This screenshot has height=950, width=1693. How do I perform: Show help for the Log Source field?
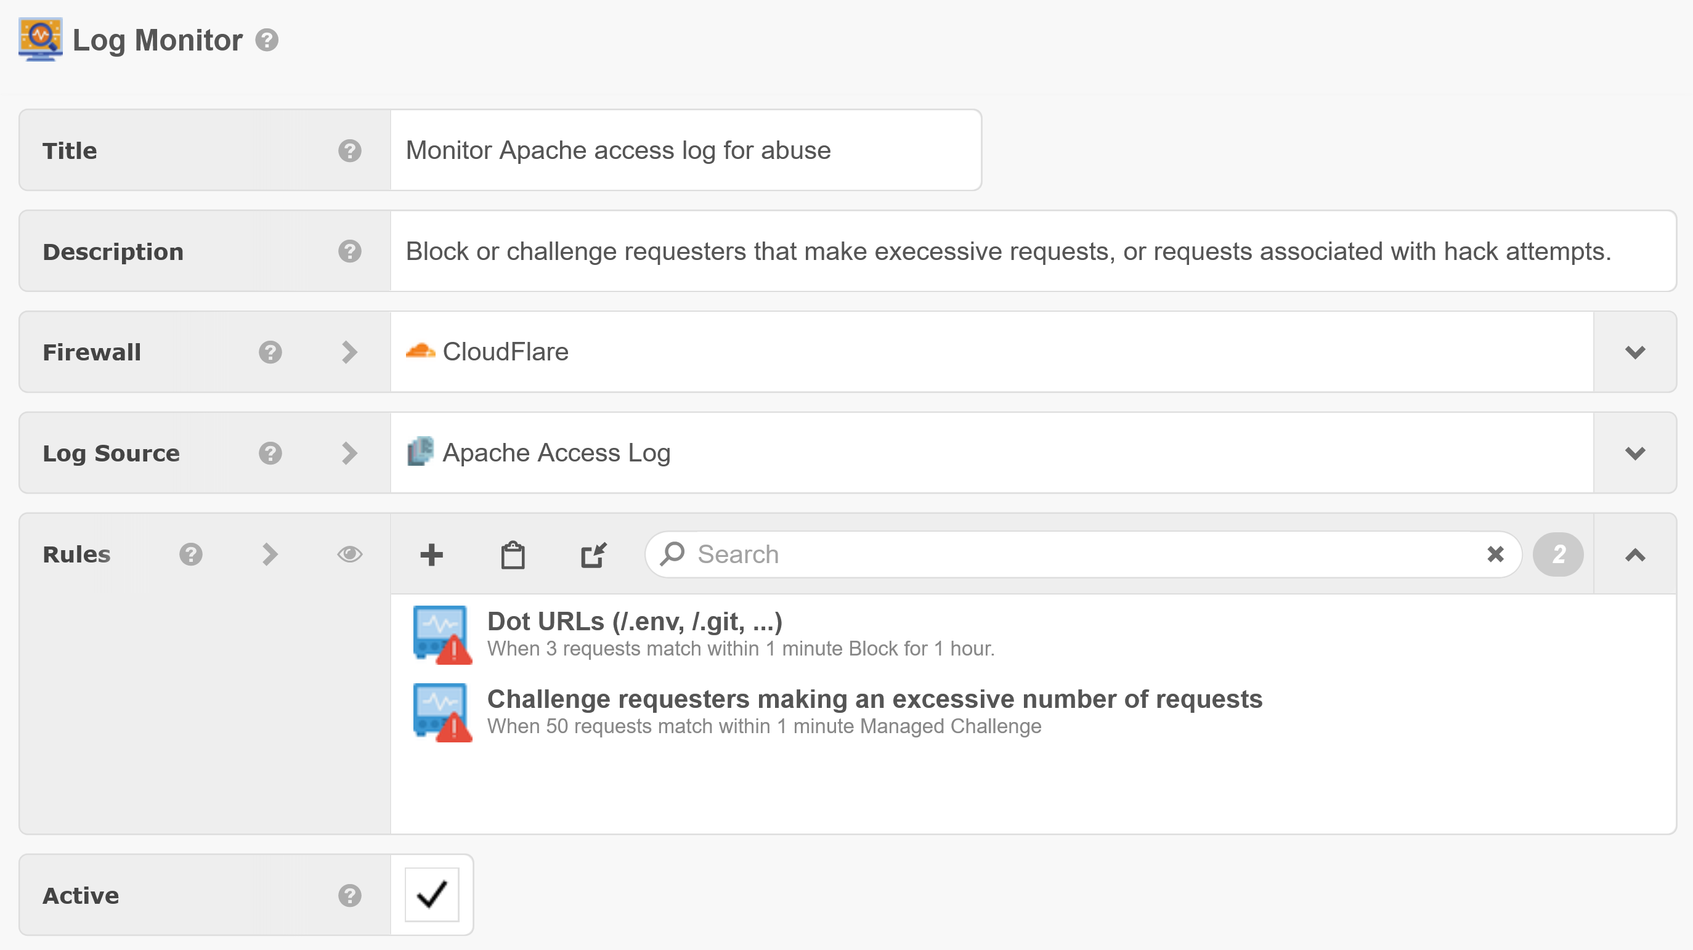tap(270, 453)
